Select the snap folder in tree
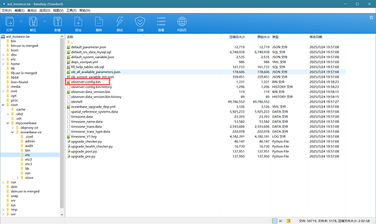Image resolution: width=376 pixels, height=224 pixels. pyautogui.click(x=14, y=196)
